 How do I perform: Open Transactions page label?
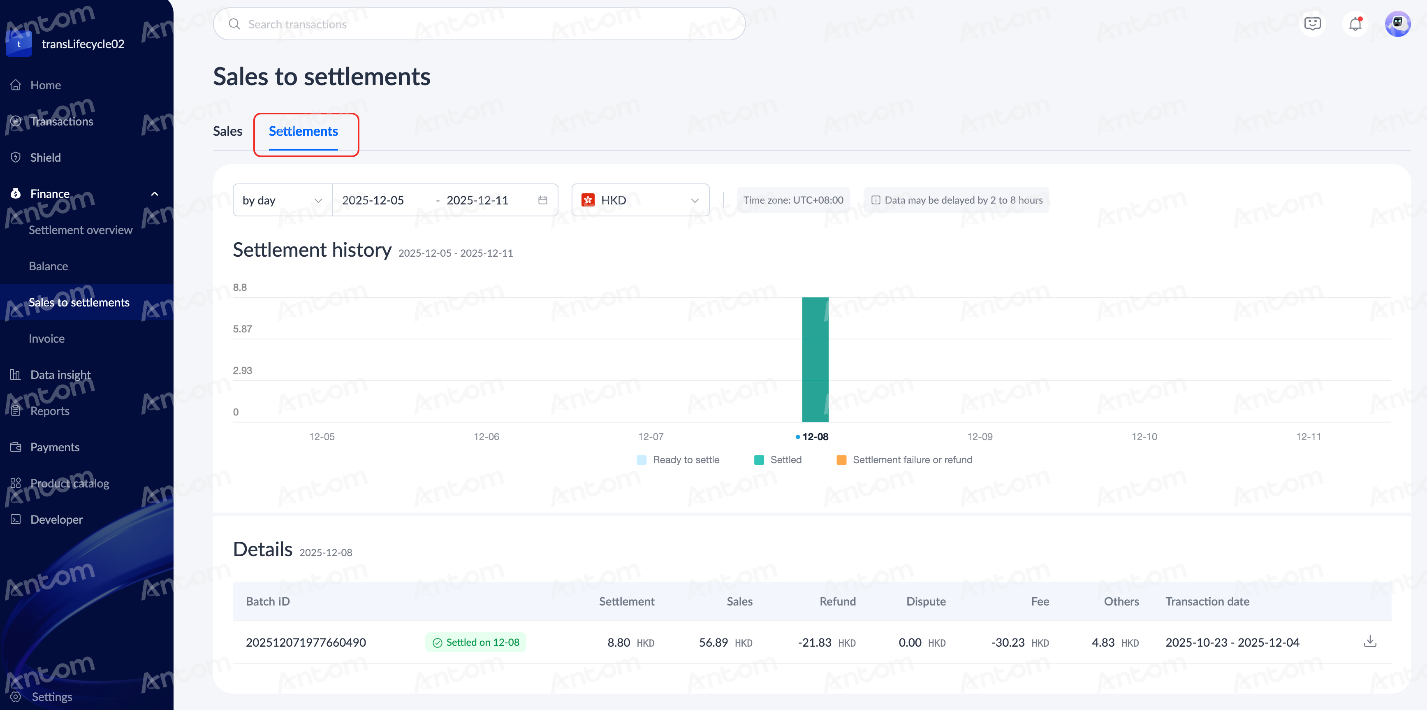coord(62,121)
